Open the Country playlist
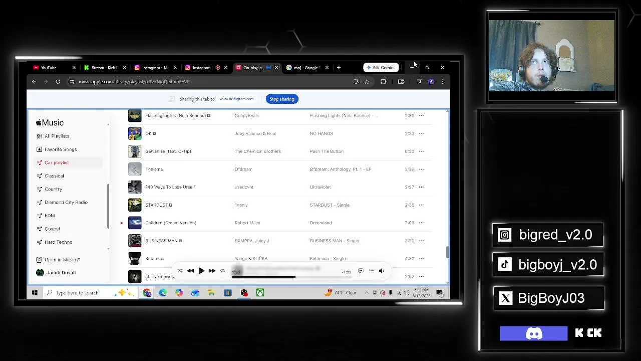Screen dimensions: 641x361 tap(69, 189)
